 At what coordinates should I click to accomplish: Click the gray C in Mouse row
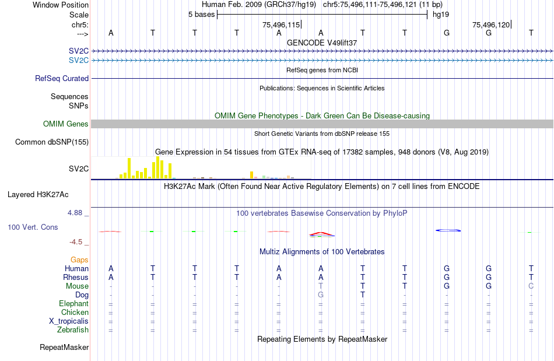[x=531, y=286]
